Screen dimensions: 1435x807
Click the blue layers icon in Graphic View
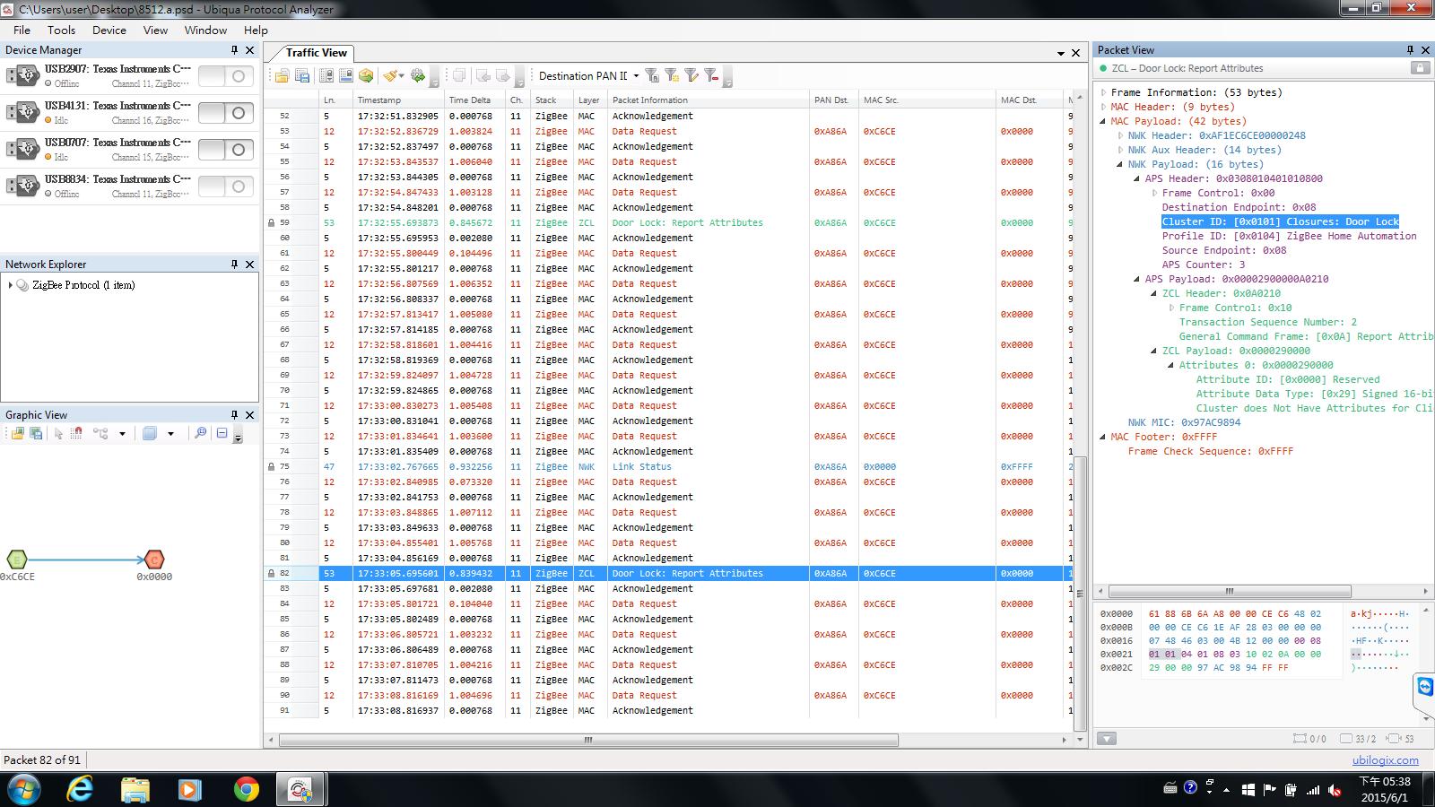click(x=150, y=433)
